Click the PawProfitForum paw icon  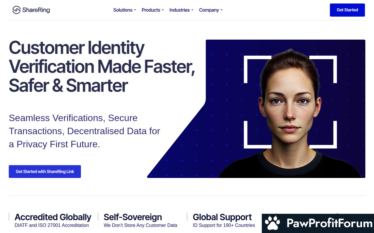point(272,223)
